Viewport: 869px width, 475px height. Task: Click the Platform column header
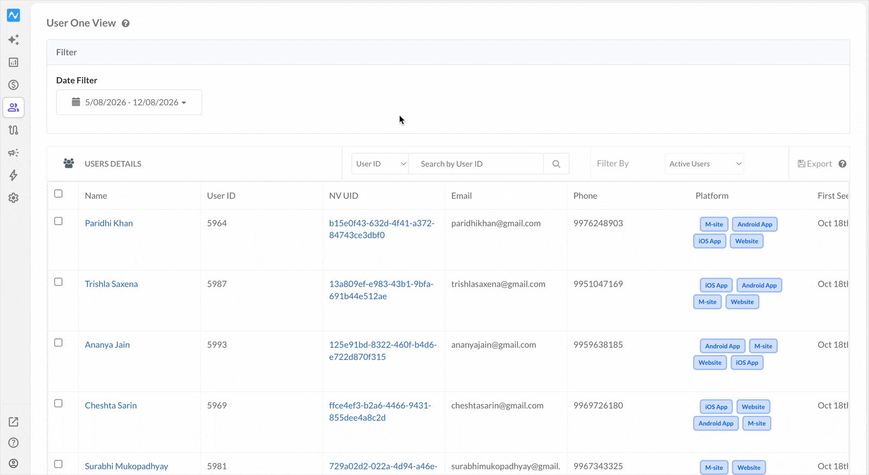coord(712,196)
